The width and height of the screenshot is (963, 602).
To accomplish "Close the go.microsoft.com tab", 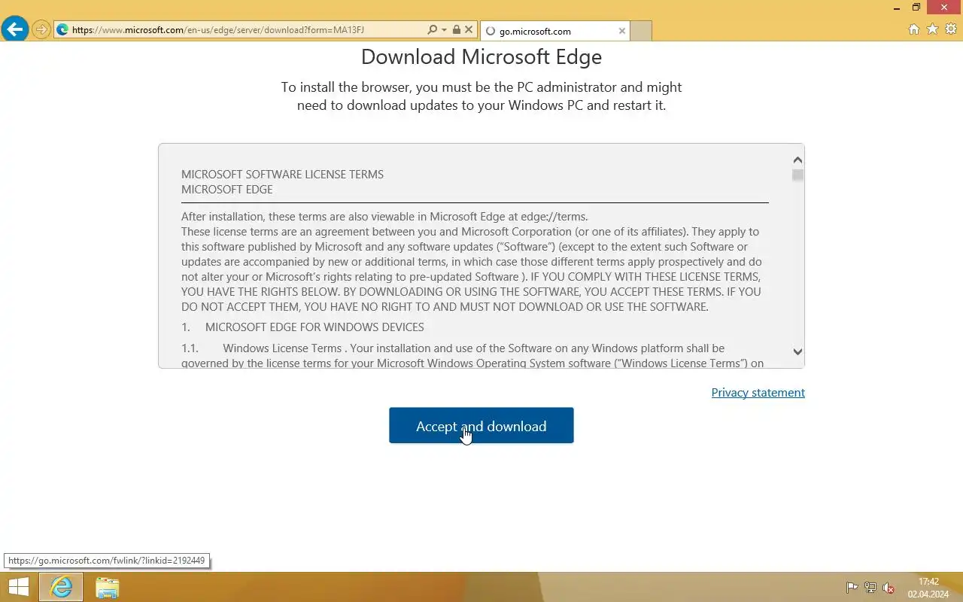I will click(x=622, y=31).
